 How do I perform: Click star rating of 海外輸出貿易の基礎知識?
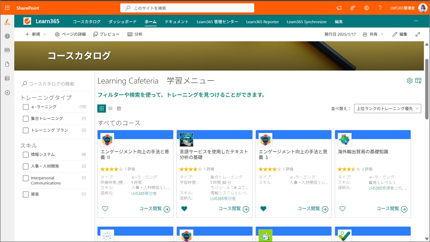click(349, 169)
